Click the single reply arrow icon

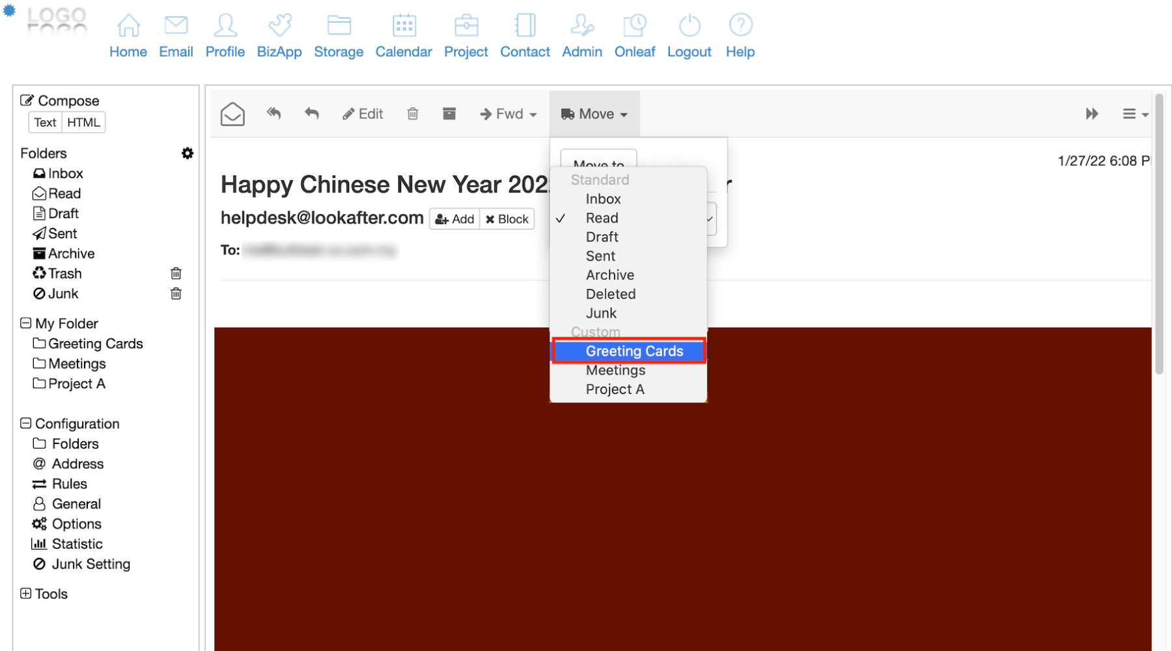(312, 114)
